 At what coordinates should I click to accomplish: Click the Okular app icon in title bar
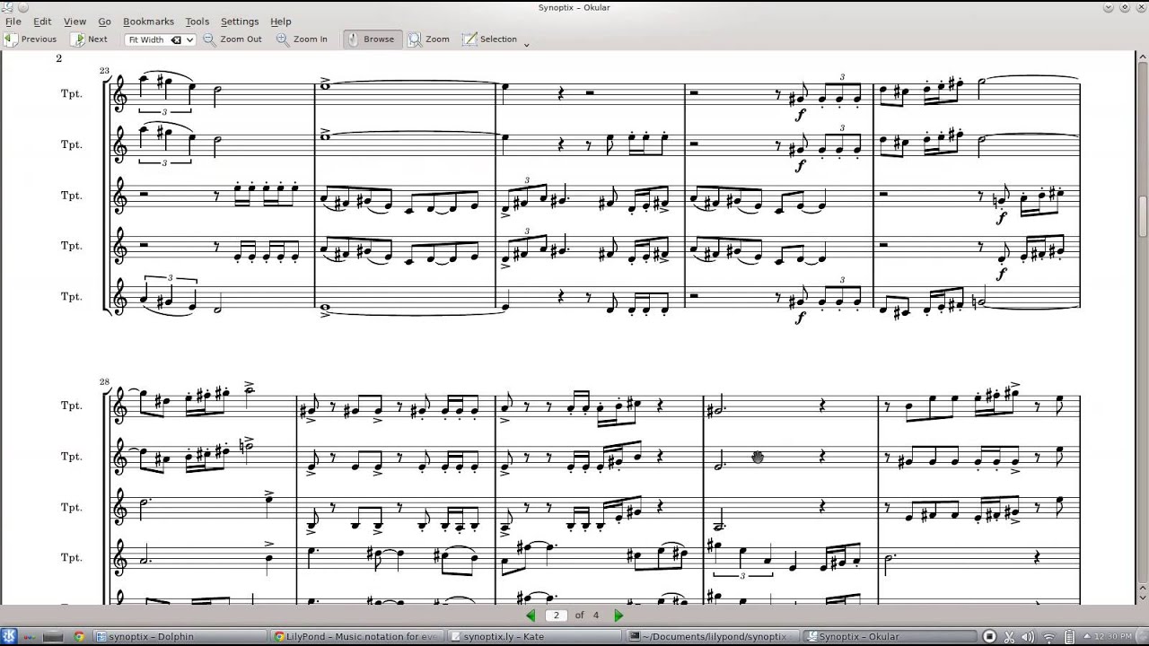(x=7, y=7)
